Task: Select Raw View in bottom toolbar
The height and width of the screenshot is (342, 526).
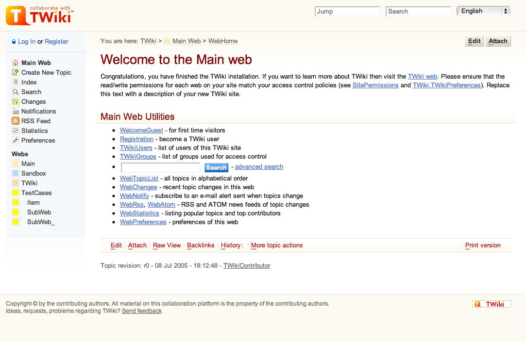Action: tap(167, 245)
